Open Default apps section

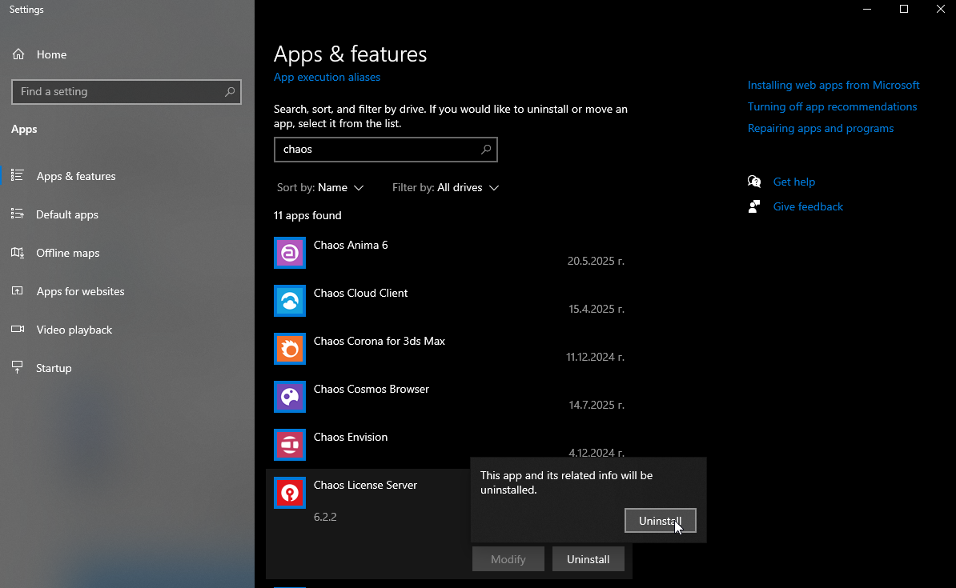(x=127, y=214)
